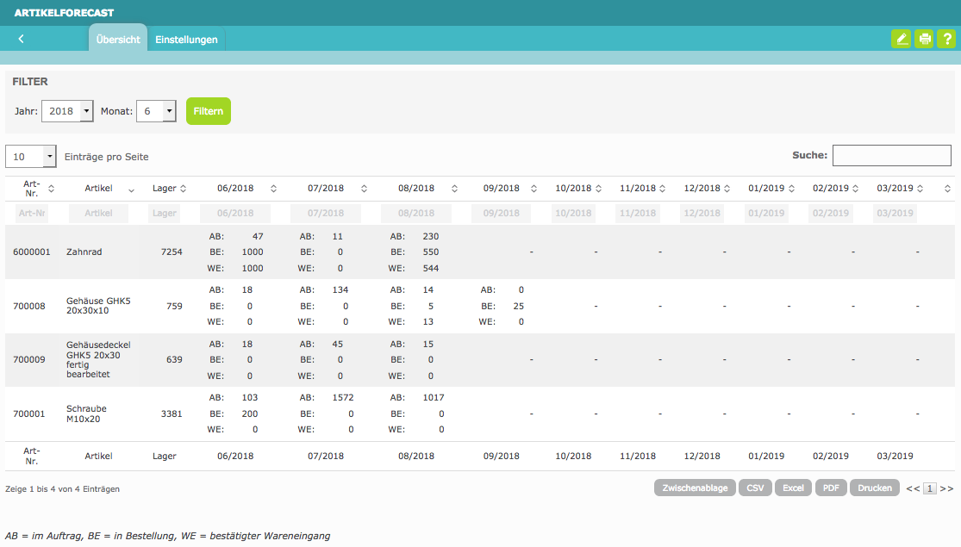Click the back arrow icon

[21, 39]
